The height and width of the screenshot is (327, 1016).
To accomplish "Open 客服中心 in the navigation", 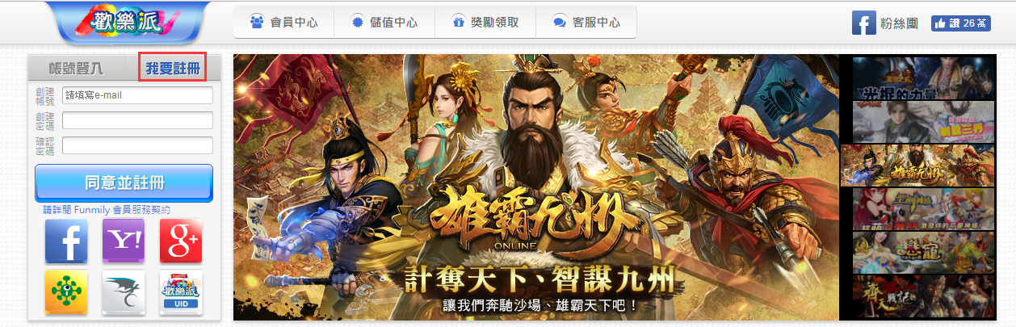I will coord(586,23).
